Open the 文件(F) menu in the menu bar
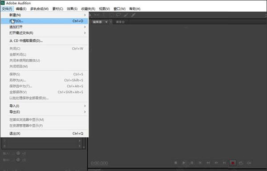Viewport: 267px width, 171px height. point(7,9)
